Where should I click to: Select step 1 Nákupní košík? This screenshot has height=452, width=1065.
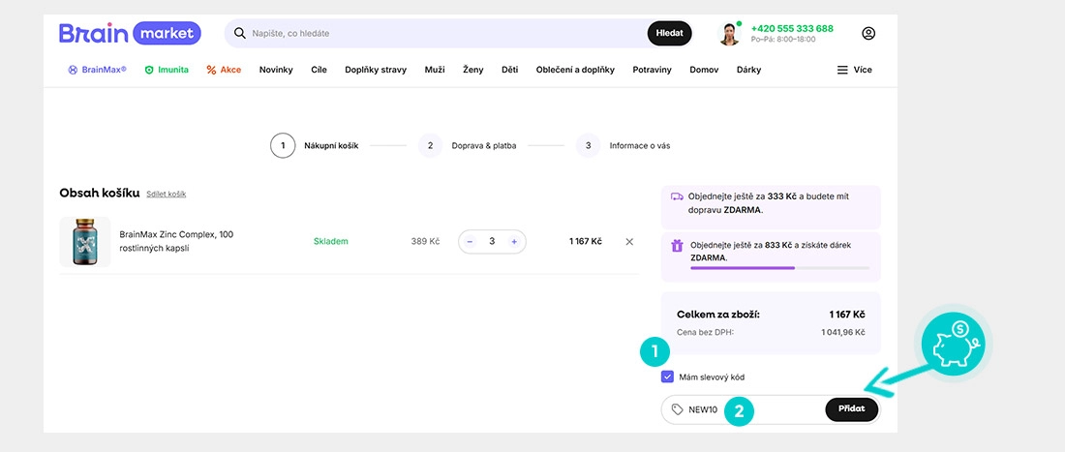[315, 146]
